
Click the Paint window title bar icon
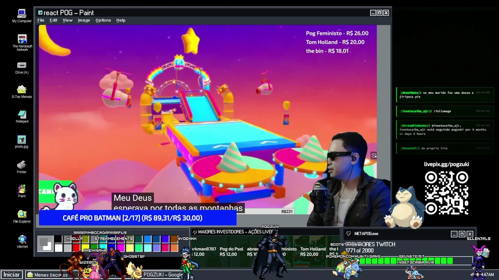tap(40, 13)
